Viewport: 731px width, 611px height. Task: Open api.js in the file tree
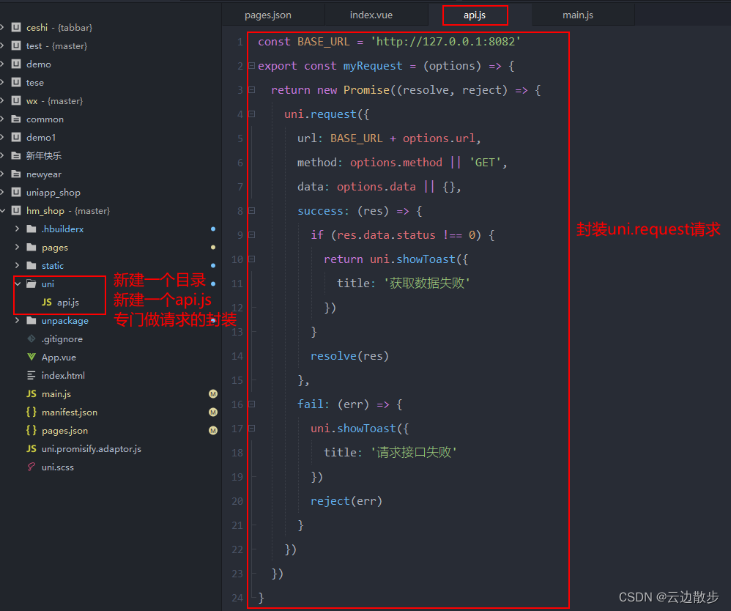68,303
